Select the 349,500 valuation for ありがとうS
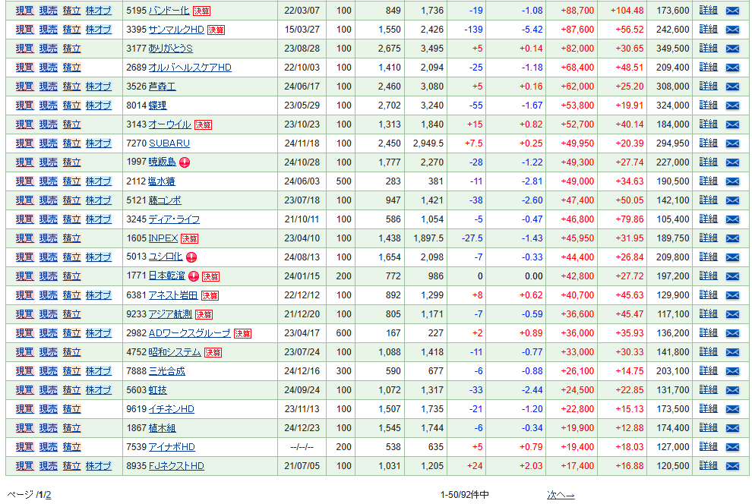The width and height of the screenshot is (752, 504). (672, 49)
